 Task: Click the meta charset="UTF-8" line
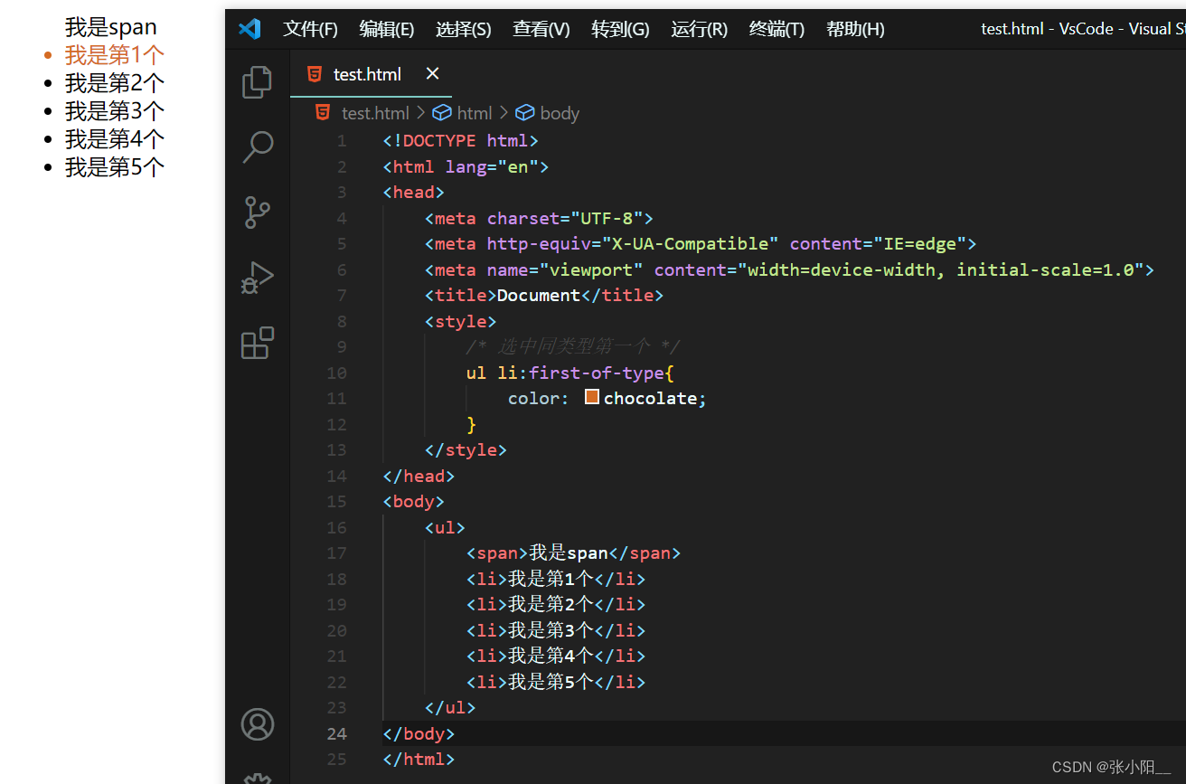pos(539,218)
